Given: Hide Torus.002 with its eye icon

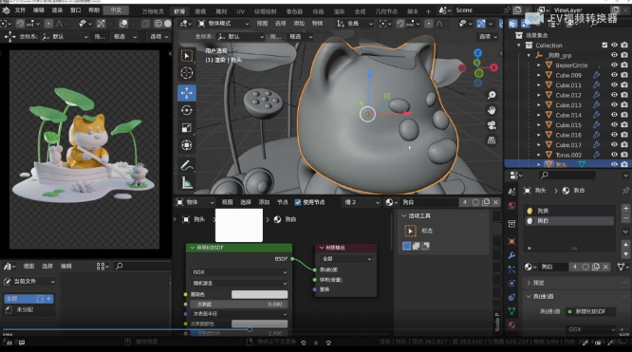Looking at the screenshot, I should pyautogui.click(x=614, y=155).
